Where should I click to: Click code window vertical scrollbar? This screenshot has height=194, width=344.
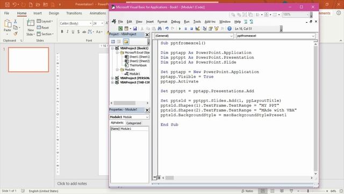tap(316, 109)
